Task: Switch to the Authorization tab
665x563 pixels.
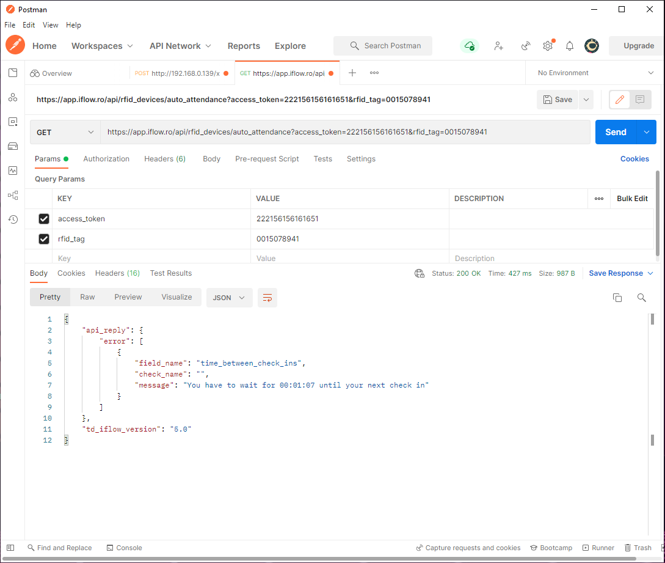Action: click(x=106, y=159)
